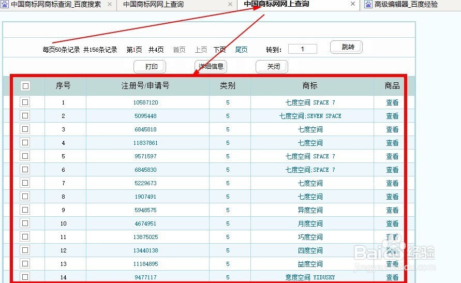Open registration number 9477117
This screenshot has height=283, width=461.
click(x=145, y=277)
